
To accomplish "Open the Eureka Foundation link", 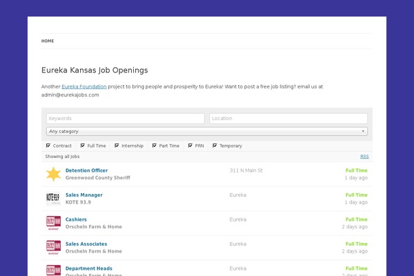I will coord(84,86).
